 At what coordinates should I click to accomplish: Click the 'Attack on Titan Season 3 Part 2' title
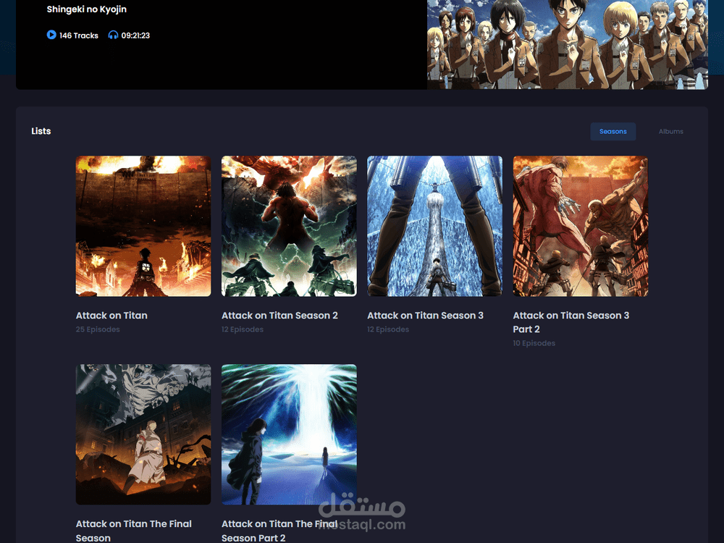click(571, 322)
